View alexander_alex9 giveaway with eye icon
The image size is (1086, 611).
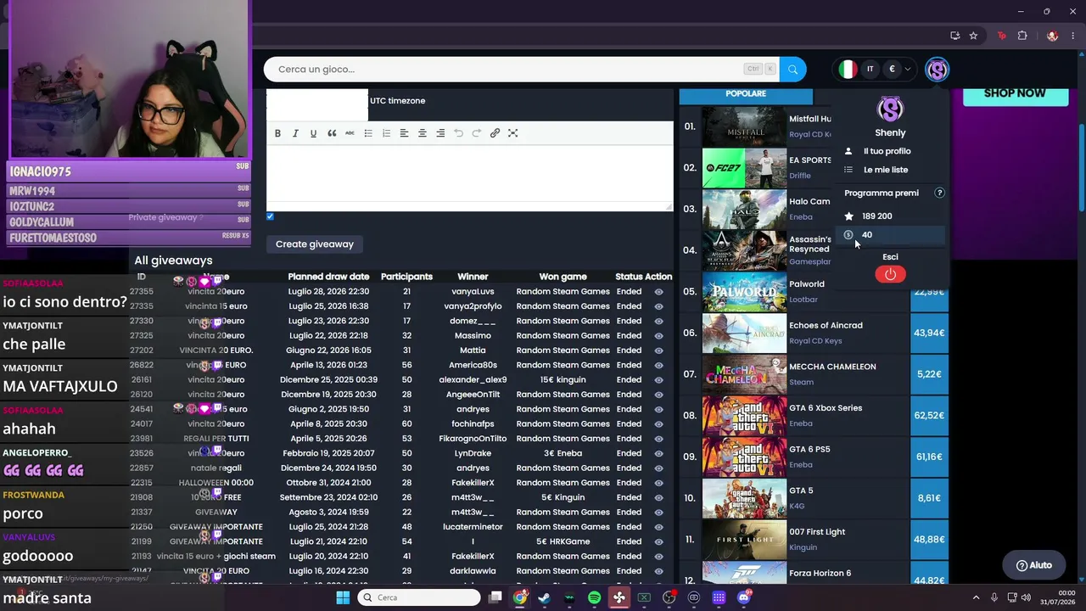coord(658,380)
